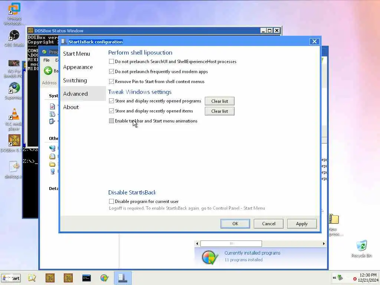Toggle Do not prelaunch SearchUI checkbox
380x285 pixels.
pyautogui.click(x=111, y=62)
